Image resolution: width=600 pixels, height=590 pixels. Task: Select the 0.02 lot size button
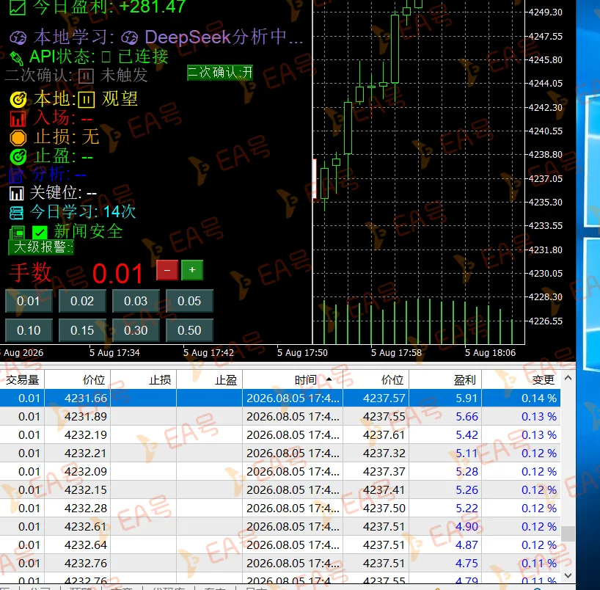pyautogui.click(x=82, y=301)
